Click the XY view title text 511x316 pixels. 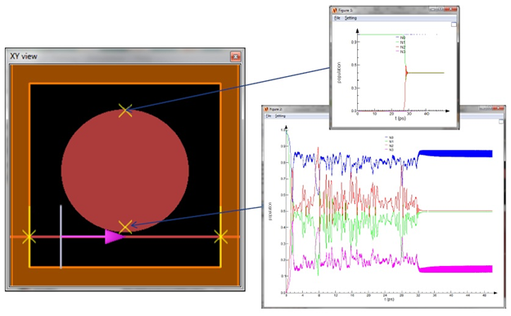24,56
